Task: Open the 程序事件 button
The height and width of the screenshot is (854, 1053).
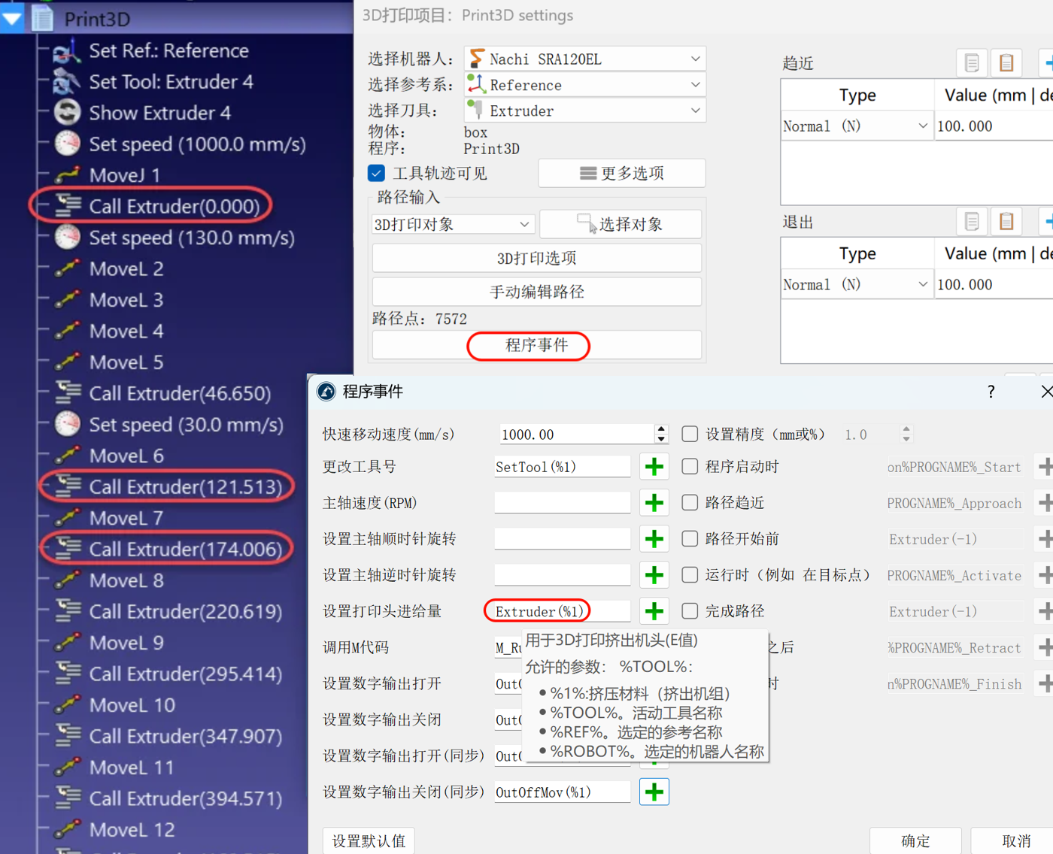Action: (536, 345)
